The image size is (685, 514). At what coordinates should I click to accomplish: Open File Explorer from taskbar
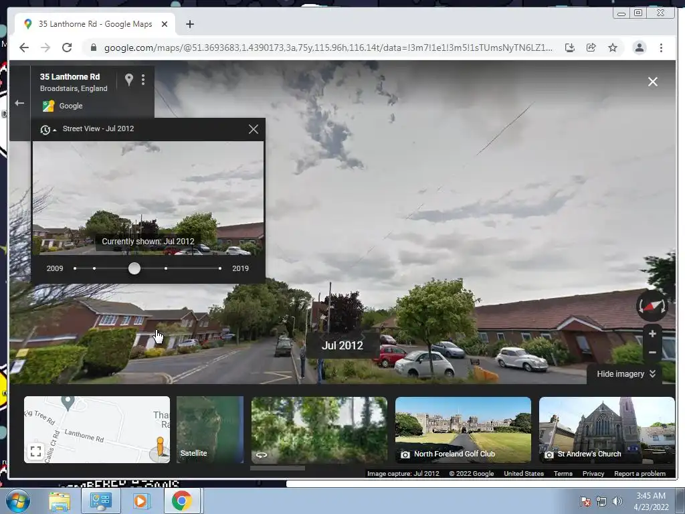pyautogui.click(x=60, y=501)
